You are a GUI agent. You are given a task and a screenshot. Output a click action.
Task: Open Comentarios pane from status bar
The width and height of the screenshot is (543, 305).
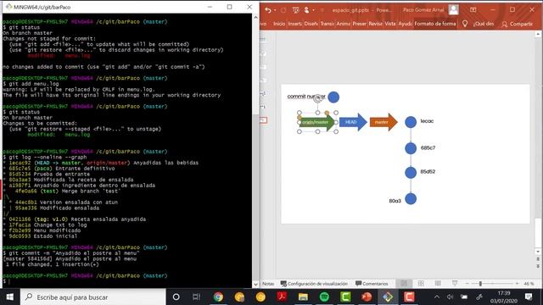point(372,284)
